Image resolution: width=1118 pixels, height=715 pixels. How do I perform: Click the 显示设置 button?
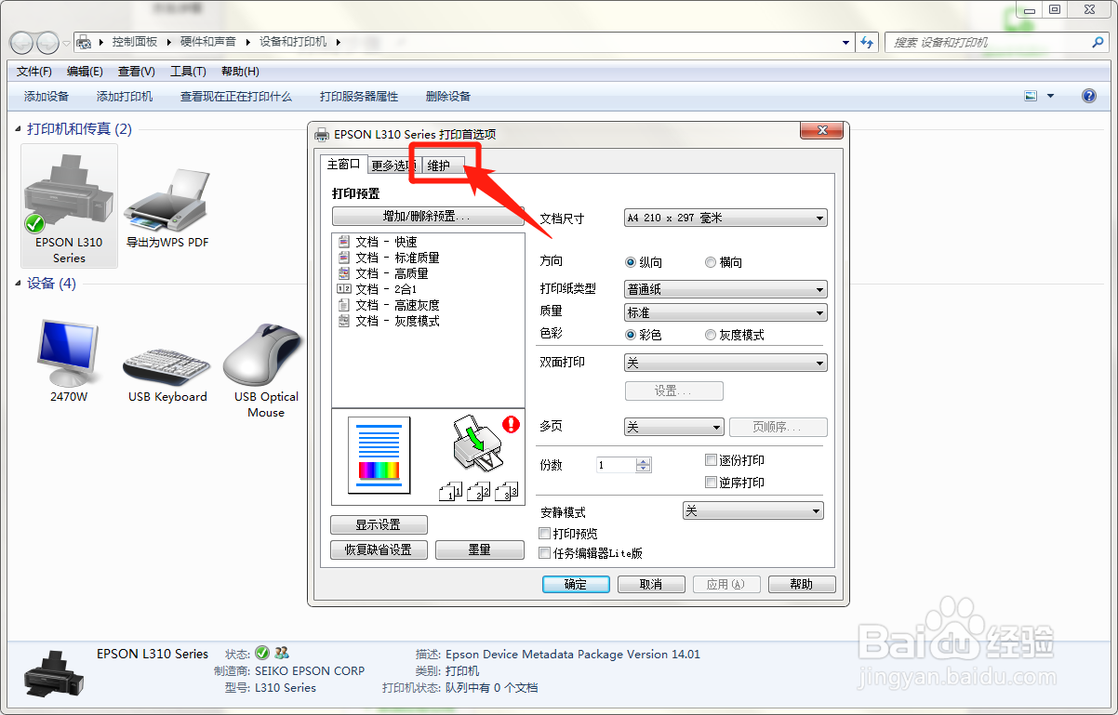[x=379, y=525]
